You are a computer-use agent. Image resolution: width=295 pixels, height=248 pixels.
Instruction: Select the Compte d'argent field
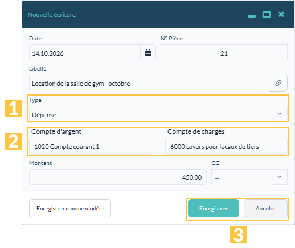[90, 146]
